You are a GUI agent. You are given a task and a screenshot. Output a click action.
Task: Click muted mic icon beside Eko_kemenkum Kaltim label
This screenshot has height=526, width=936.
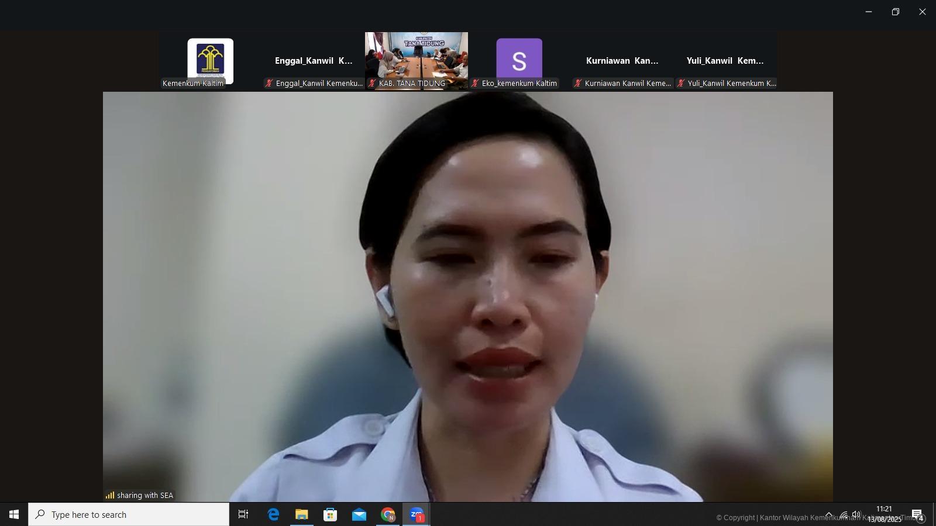point(475,83)
